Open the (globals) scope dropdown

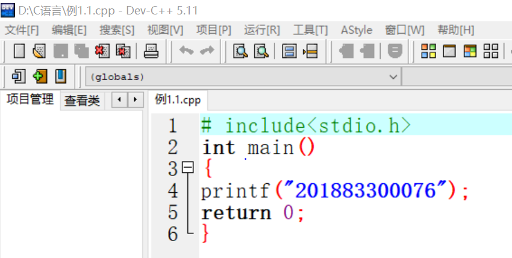[x=243, y=77]
